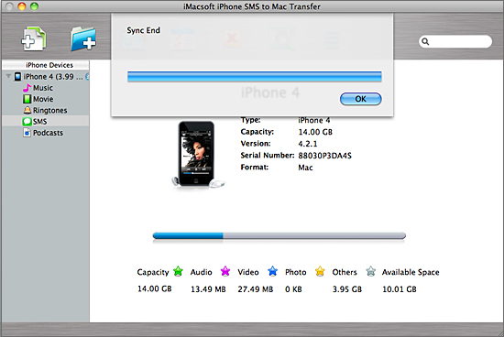Click the iPhone device picture
Image resolution: width=504 pixels, height=337 pixels.
[x=197, y=154]
